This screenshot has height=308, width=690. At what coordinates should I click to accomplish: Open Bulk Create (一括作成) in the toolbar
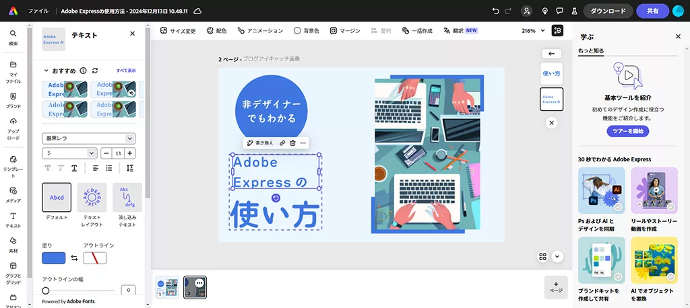[x=418, y=31]
